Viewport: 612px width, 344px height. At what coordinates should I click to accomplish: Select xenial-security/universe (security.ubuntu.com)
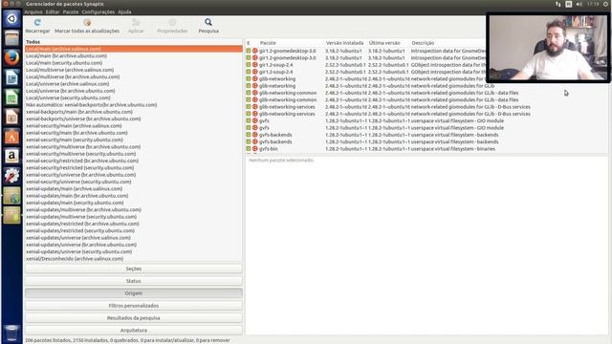pos(134,182)
